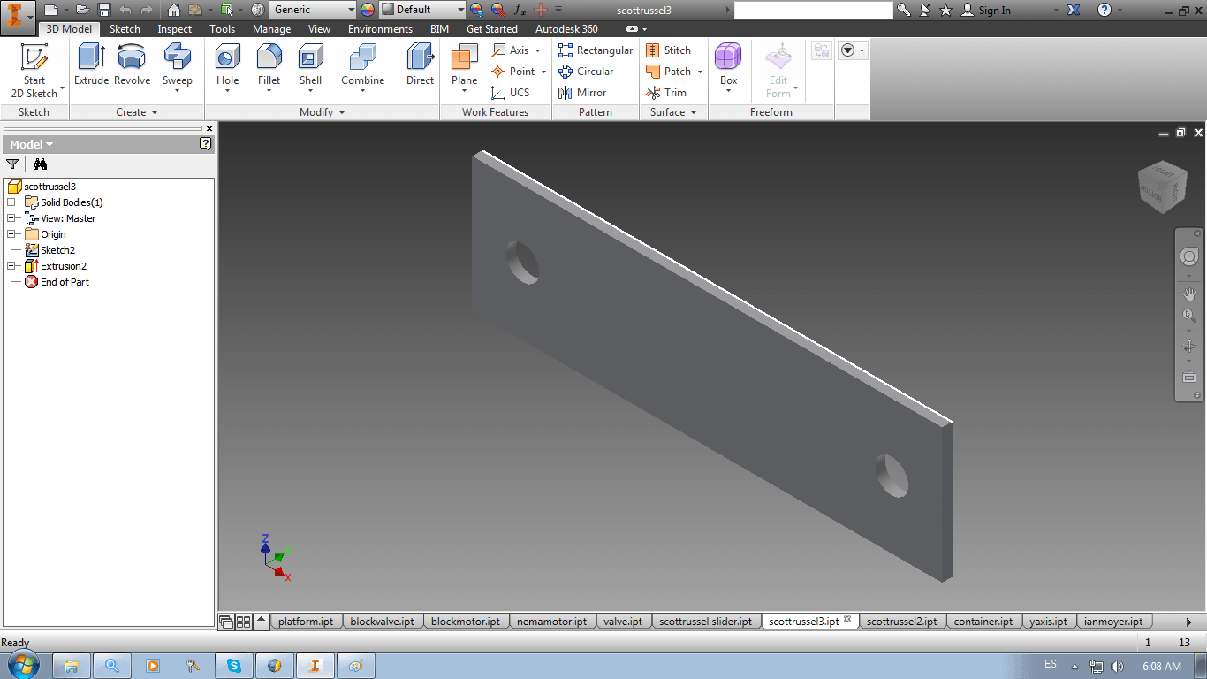Click the Home view icon
The image size is (1207, 679).
point(173,10)
